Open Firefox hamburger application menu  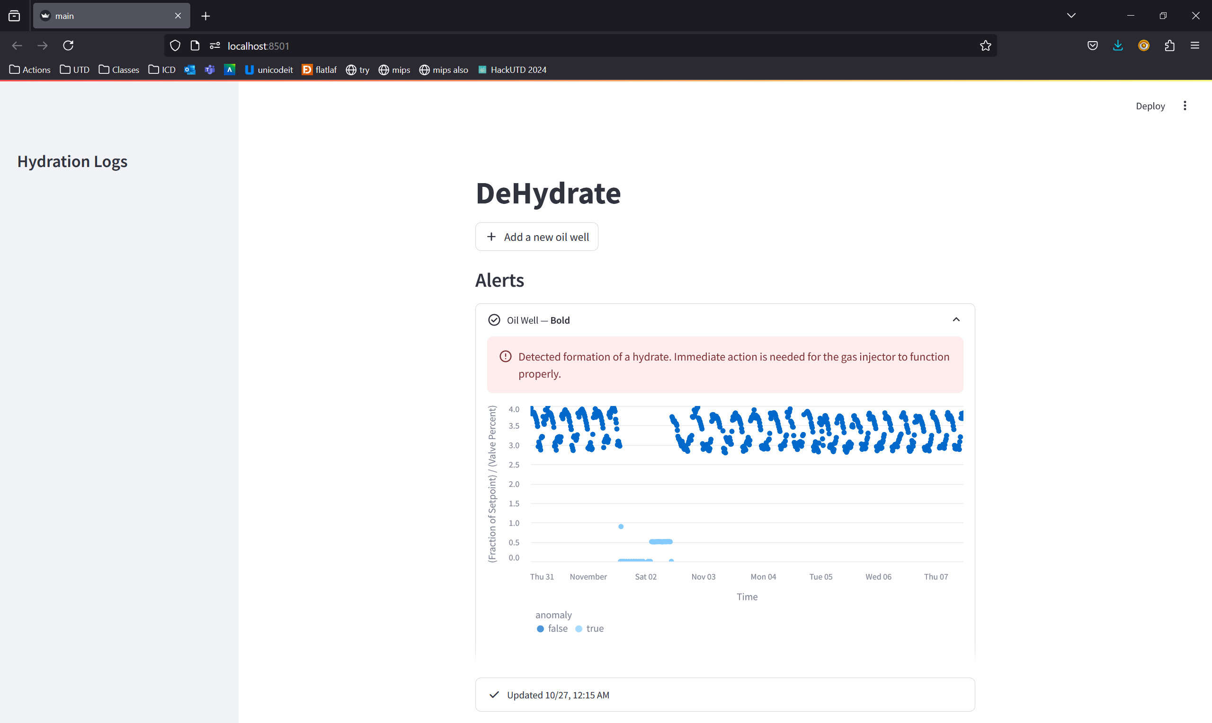pos(1194,45)
